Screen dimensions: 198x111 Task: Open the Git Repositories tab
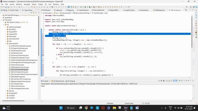pyautogui.click(x=58, y=81)
